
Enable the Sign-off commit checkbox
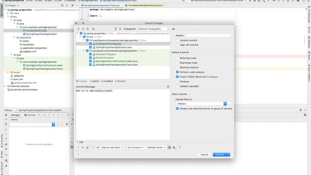coord(177,45)
